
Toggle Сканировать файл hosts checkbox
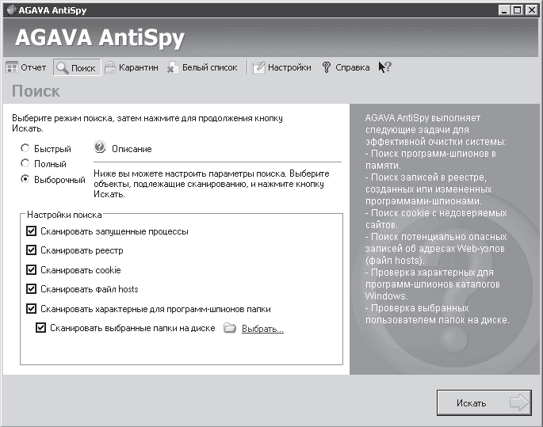click(x=32, y=289)
